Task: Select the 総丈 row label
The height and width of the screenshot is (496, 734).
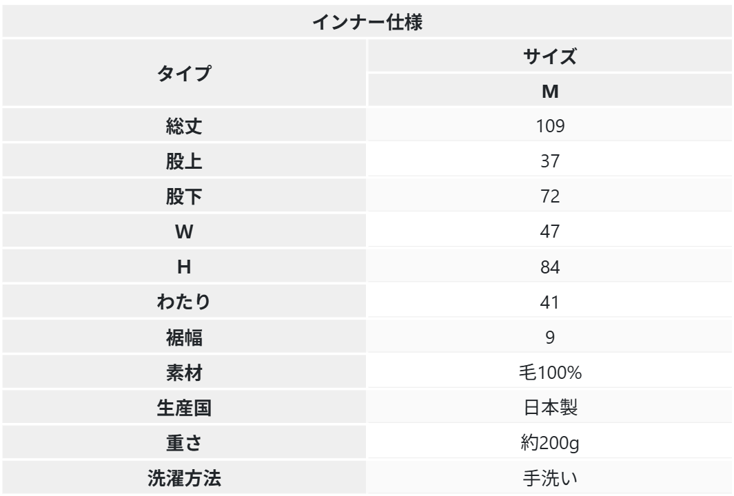Action: click(x=185, y=126)
